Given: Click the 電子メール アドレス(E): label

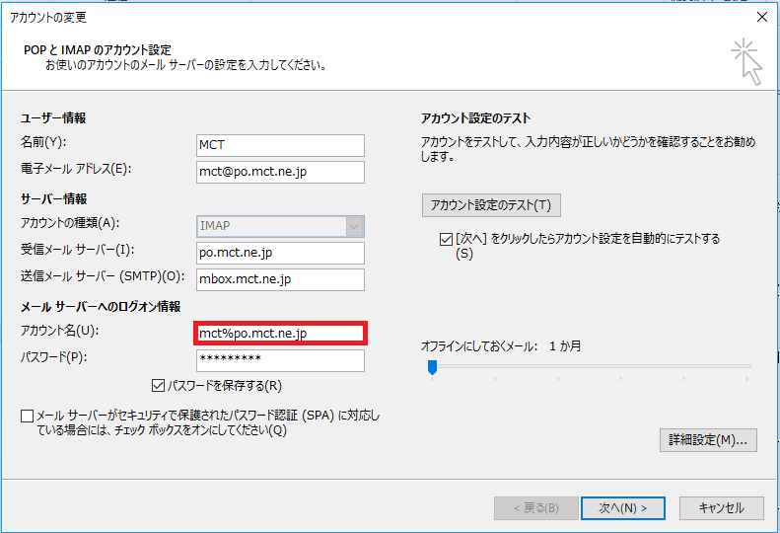Looking at the screenshot, I should [76, 169].
